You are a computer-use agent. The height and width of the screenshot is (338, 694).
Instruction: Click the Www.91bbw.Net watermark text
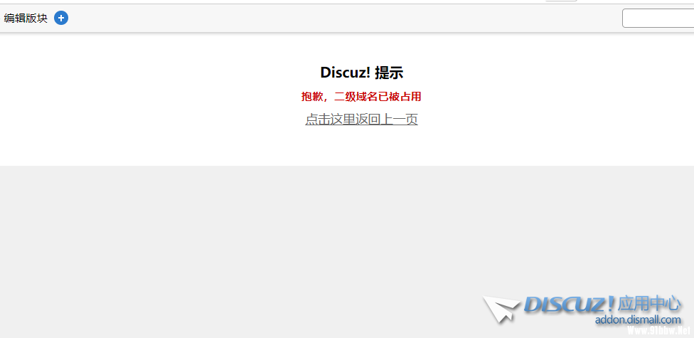click(659, 330)
